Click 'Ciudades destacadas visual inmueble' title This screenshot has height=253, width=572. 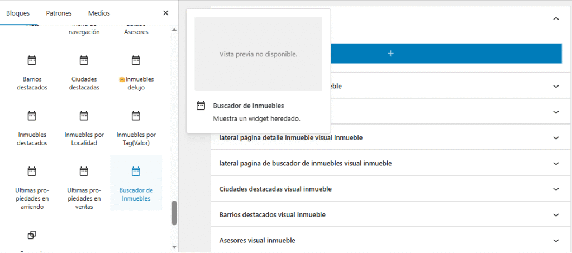(275, 189)
